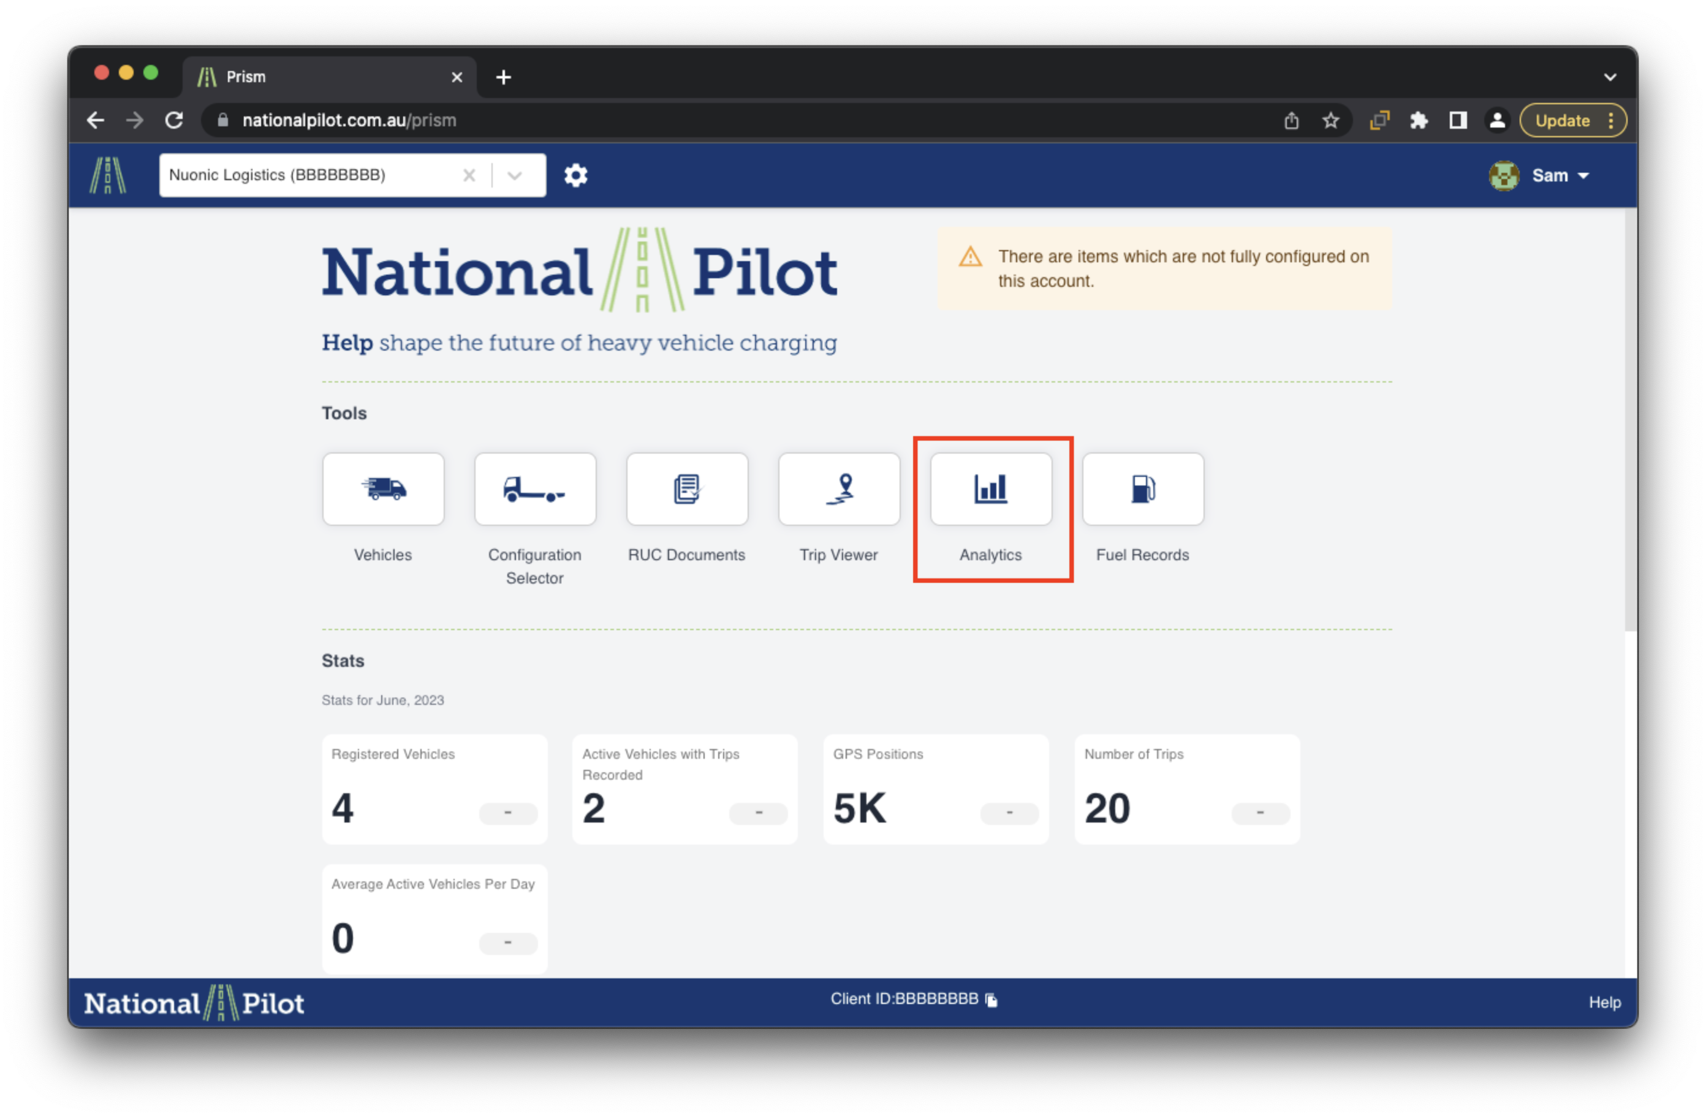Viewport: 1706px width, 1118px height.
Task: Click the National Pilot road logo
Action: 107,175
